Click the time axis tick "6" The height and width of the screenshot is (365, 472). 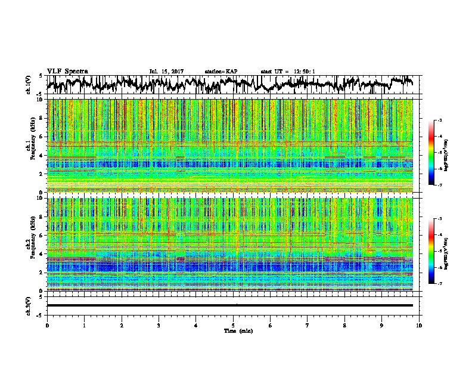[x=271, y=326]
